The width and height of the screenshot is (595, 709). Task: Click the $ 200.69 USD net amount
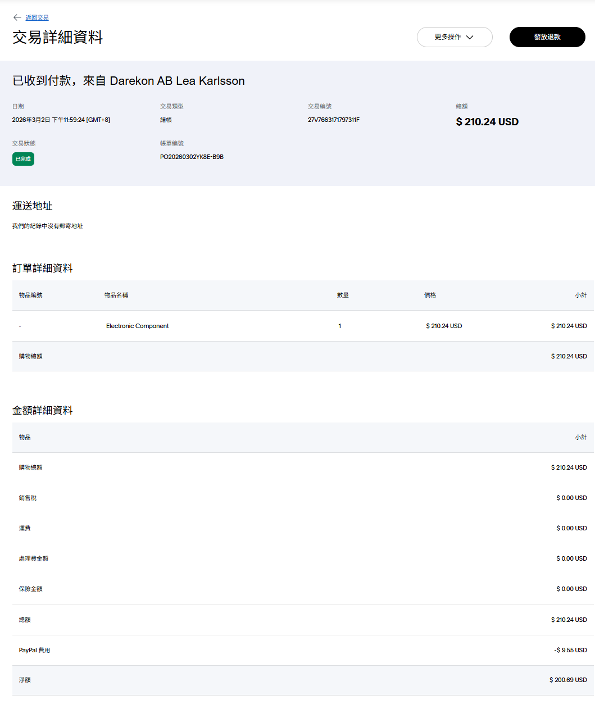pyautogui.click(x=567, y=680)
